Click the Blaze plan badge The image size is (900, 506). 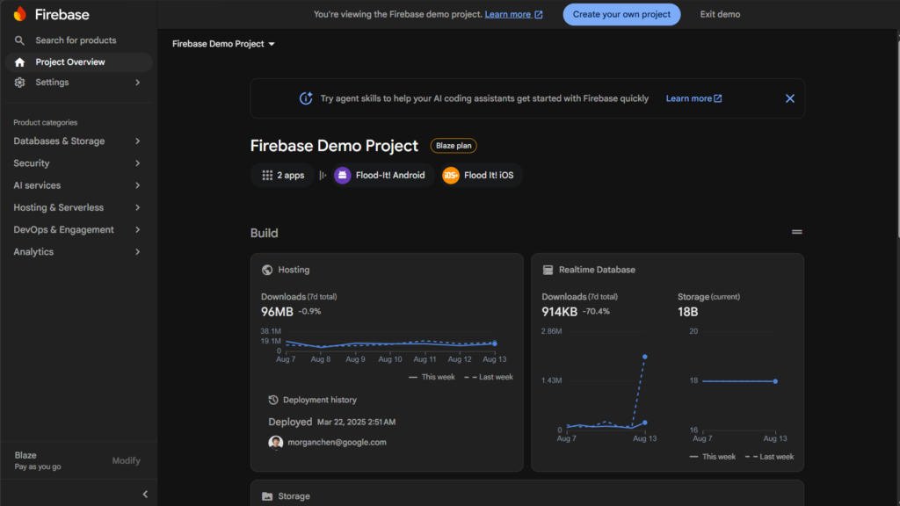[x=454, y=146]
